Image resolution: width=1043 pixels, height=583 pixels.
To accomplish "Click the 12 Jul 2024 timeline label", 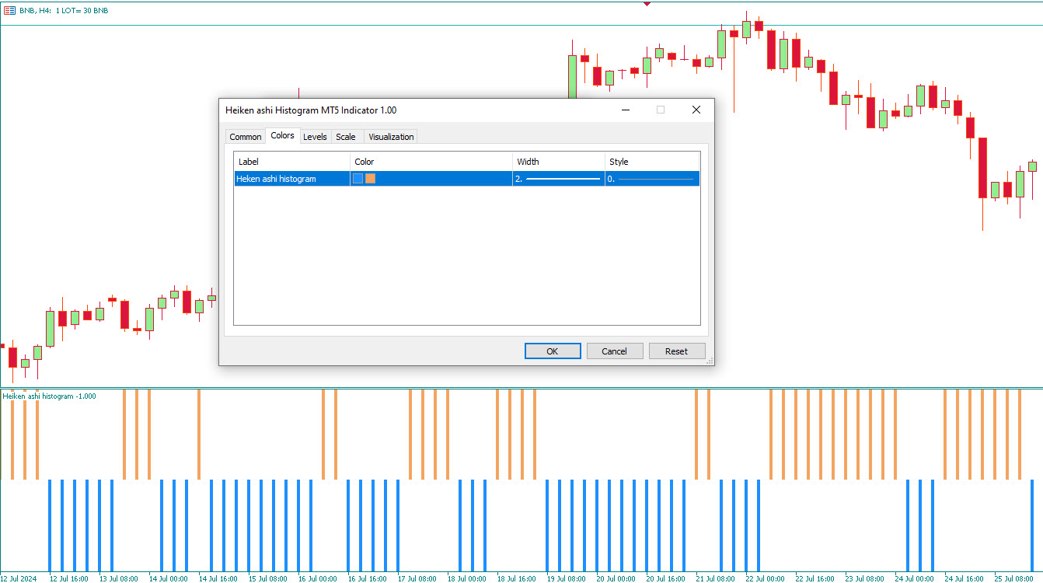I will click(x=19, y=578).
